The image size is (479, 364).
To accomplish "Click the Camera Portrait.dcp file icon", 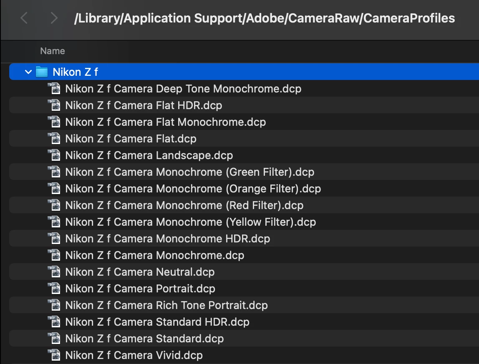I will (x=54, y=289).
